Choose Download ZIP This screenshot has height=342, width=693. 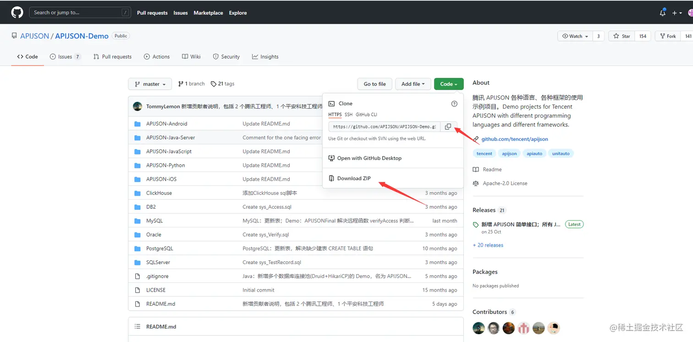(x=393, y=178)
